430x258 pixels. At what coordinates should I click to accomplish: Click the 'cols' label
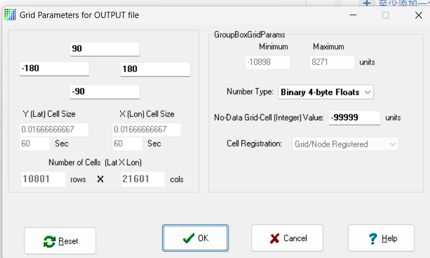click(x=177, y=179)
